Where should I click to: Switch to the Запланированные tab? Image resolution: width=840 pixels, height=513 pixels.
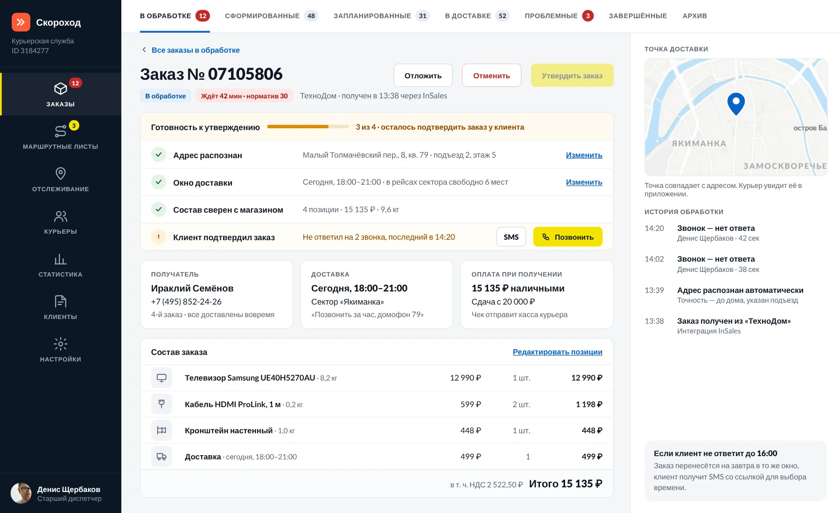coord(381,16)
